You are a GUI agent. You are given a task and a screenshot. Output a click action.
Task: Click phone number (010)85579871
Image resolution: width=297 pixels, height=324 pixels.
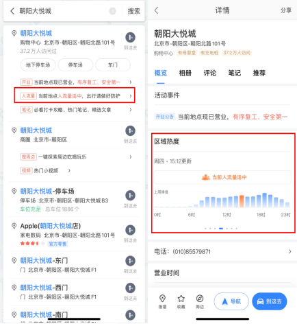192,252
